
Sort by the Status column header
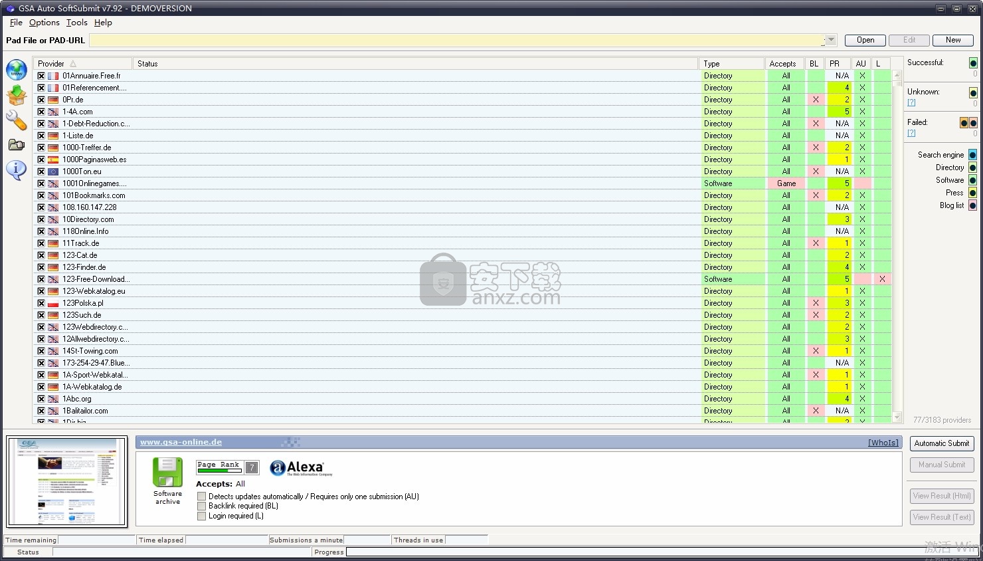tap(415, 64)
